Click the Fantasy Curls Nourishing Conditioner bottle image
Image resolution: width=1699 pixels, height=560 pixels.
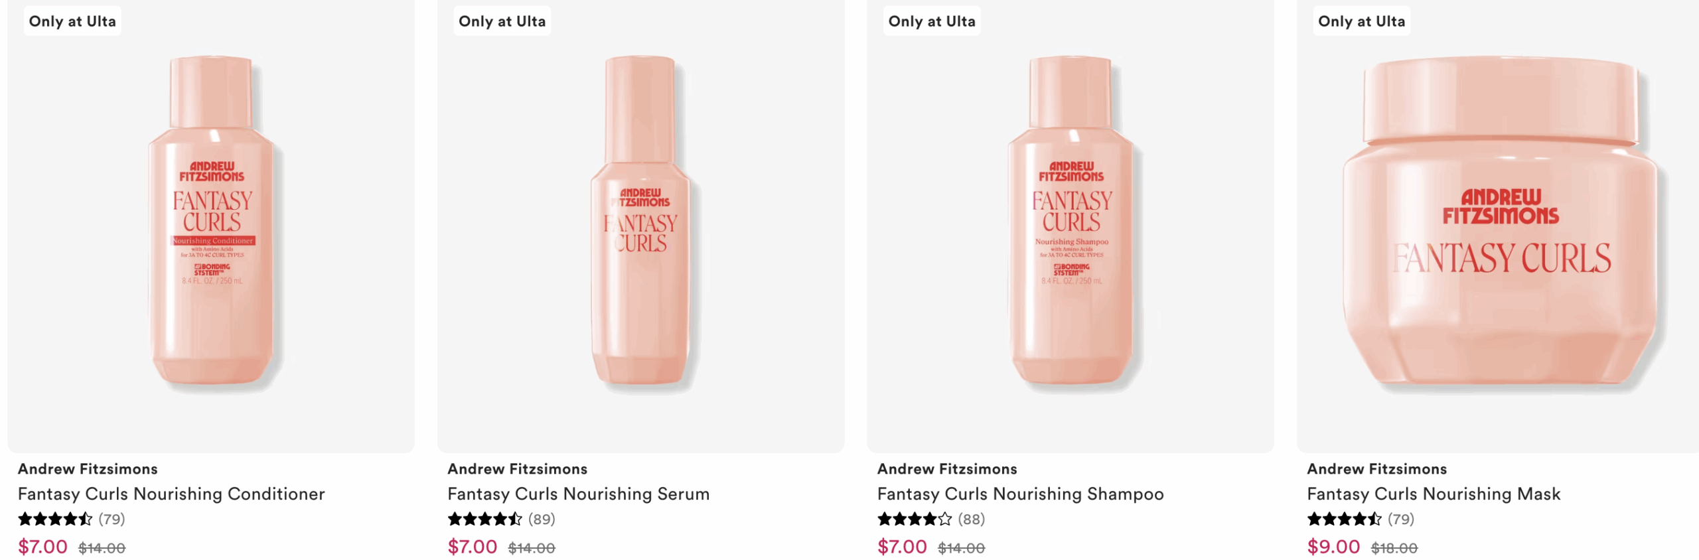(211, 222)
